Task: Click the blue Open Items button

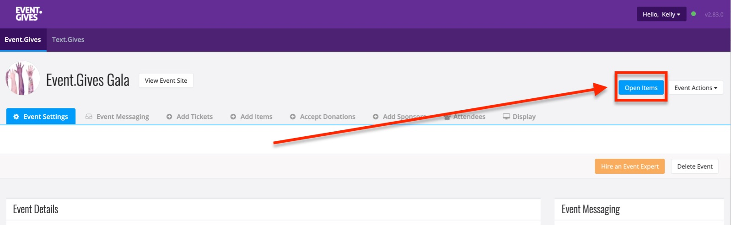Action: 641,88
